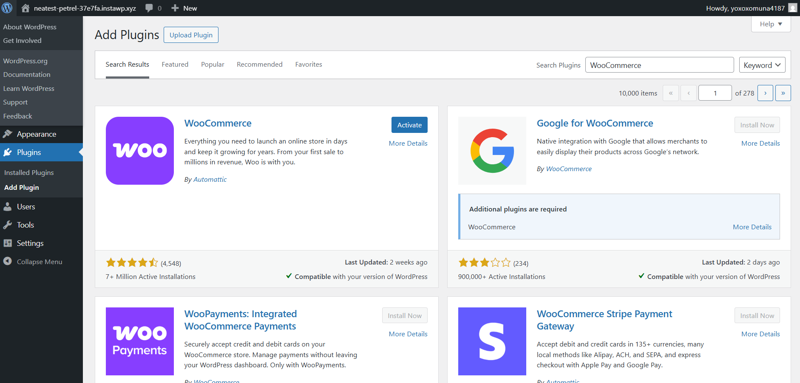Open the Users menu
The image size is (800, 383).
pos(41,207)
